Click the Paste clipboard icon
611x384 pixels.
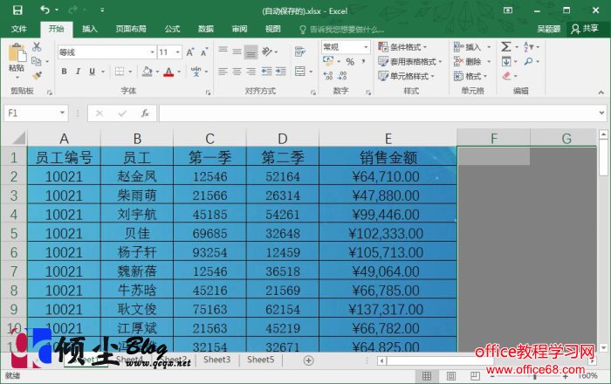17,52
